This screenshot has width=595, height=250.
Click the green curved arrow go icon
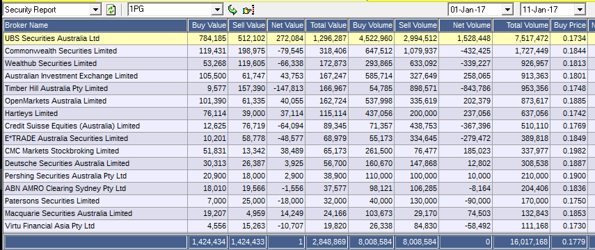232,10
